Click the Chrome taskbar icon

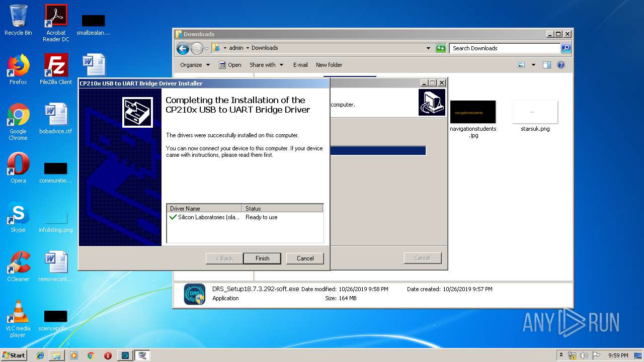point(91,355)
